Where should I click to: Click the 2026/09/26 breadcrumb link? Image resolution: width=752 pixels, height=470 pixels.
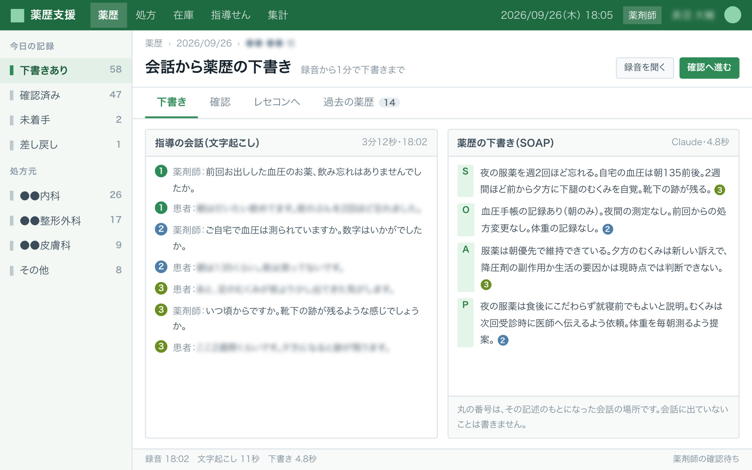click(204, 43)
